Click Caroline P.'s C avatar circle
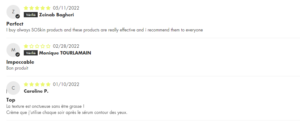 click(x=13, y=88)
